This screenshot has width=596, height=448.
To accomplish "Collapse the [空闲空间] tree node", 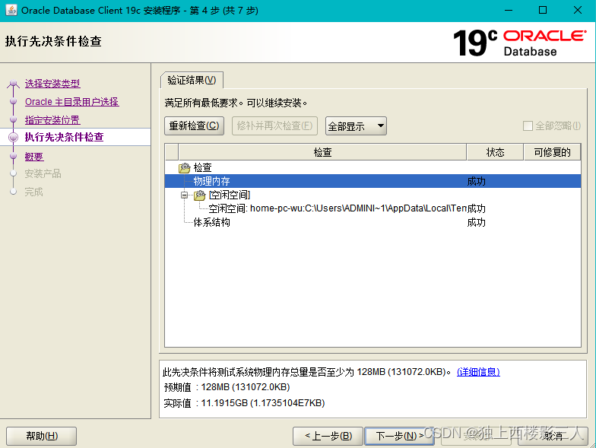I will click(x=184, y=195).
